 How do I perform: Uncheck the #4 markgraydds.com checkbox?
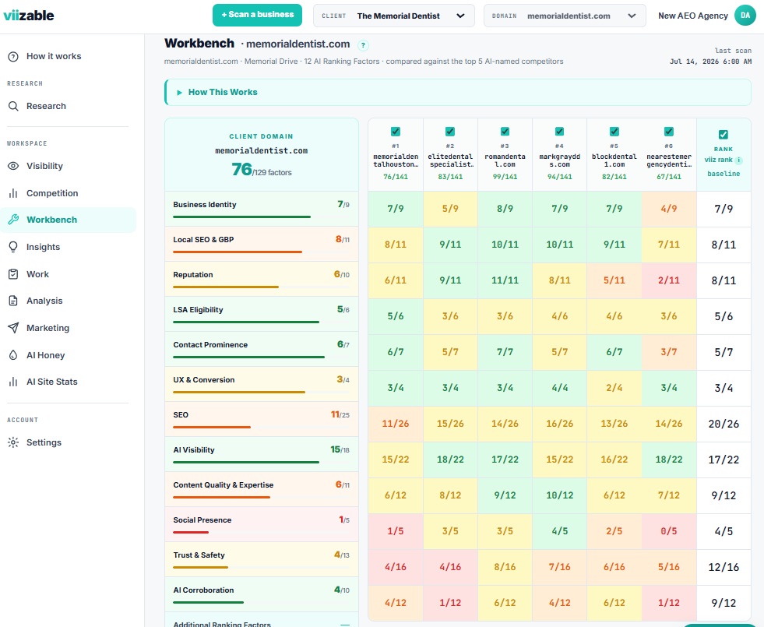tap(559, 132)
